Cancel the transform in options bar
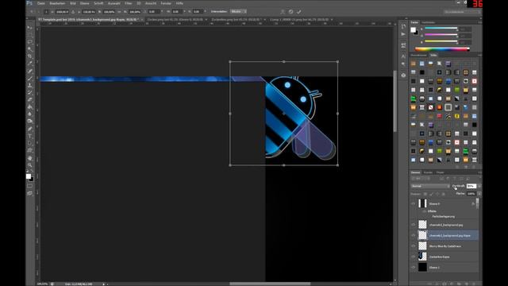The height and width of the screenshot is (286, 508). tap(291, 12)
